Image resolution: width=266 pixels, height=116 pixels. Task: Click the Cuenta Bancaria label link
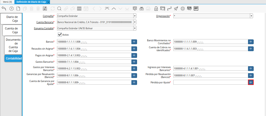pos(45,22)
